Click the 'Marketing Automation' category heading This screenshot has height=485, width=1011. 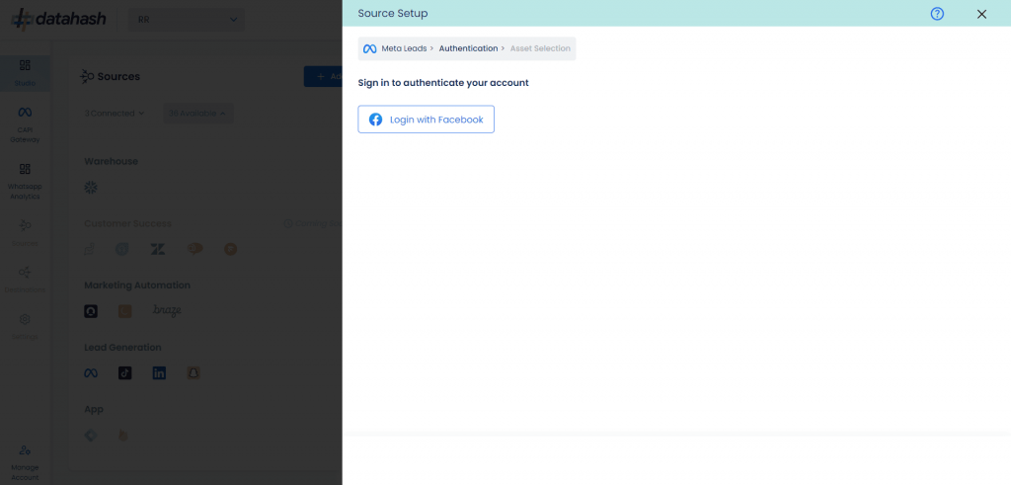point(136,285)
